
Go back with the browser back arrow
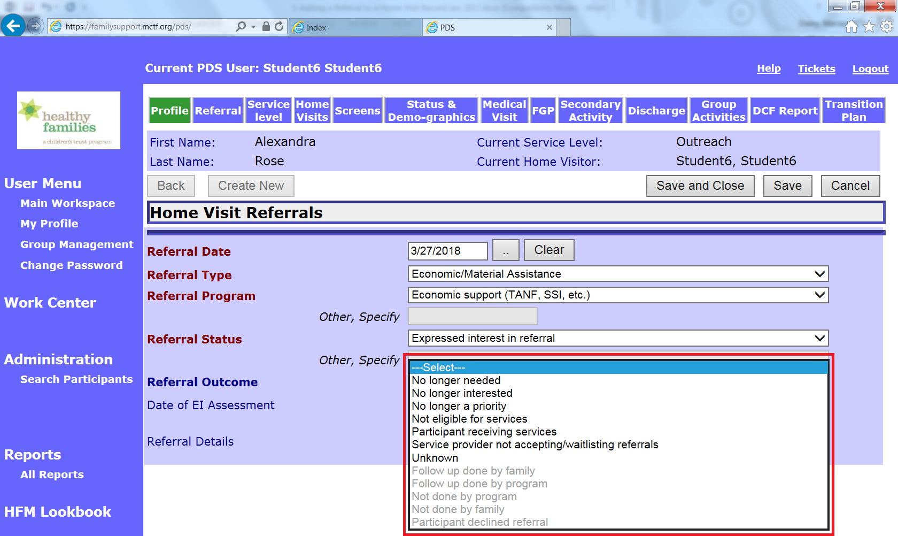(13, 26)
